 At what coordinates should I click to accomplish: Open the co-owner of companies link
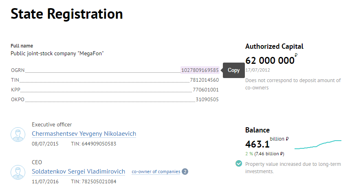pos(156,172)
